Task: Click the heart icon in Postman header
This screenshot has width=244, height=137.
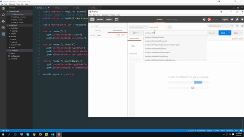Action: click(x=242, y=19)
